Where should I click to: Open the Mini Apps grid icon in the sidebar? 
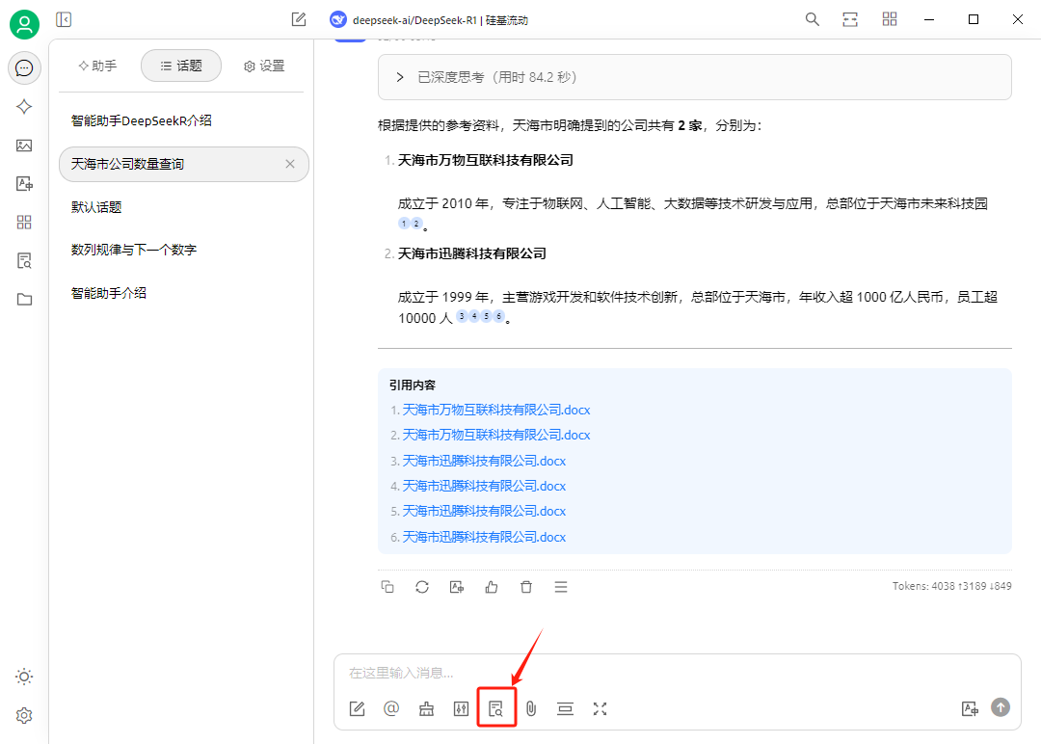click(24, 222)
